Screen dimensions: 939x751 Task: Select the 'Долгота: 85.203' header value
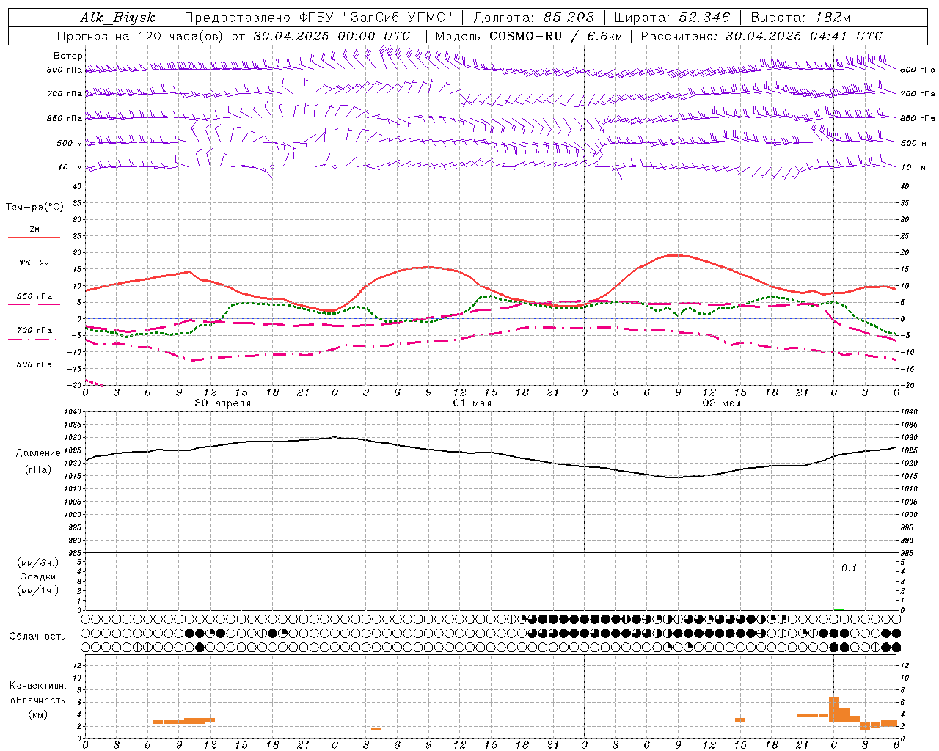coord(533,18)
